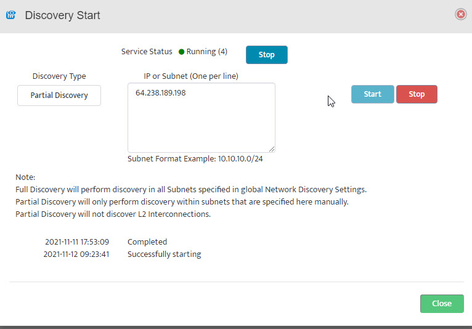
Task: Stop the service with blue Stop button
Action: [266, 55]
